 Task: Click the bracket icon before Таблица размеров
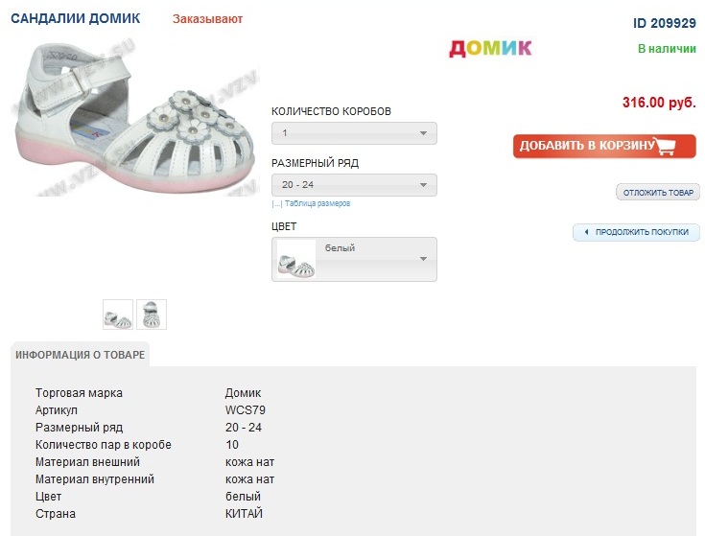point(276,203)
